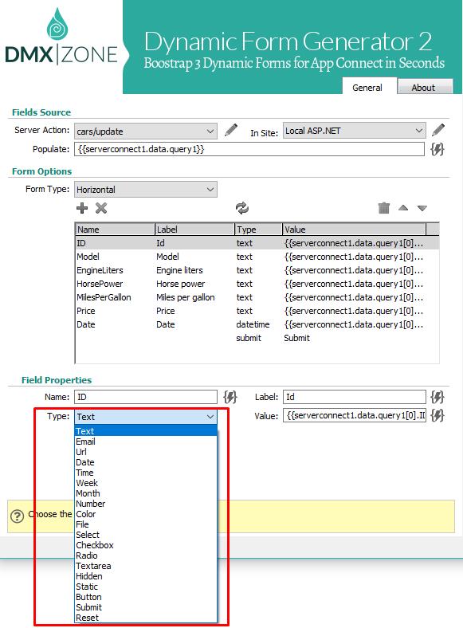Choose Reset in the Type list
This screenshot has width=463, height=628.
(146, 618)
